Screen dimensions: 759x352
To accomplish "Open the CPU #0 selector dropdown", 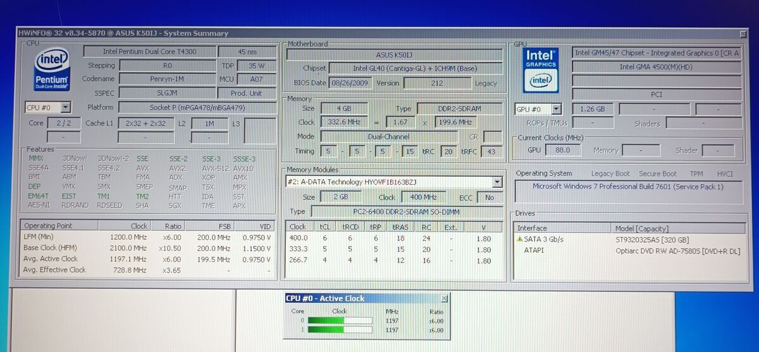I will (65, 108).
